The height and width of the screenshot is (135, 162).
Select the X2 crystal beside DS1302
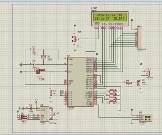click(53, 114)
